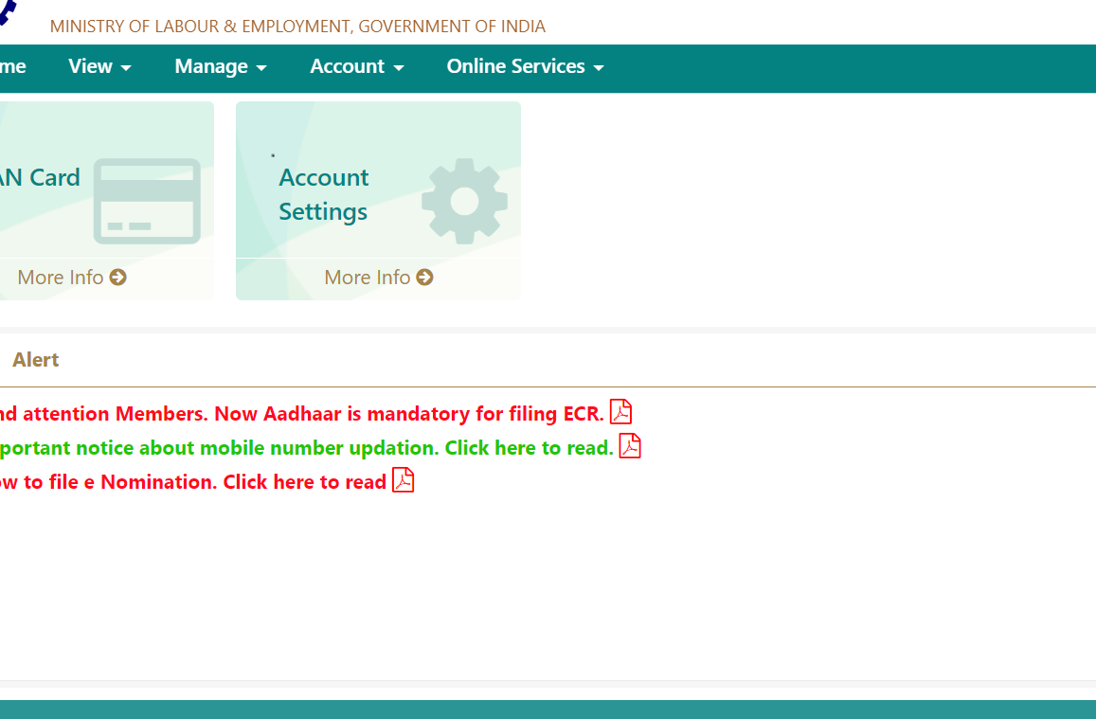This screenshot has height=719, width=1096.
Task: Open the Manage dropdown menu
Action: 220,66
